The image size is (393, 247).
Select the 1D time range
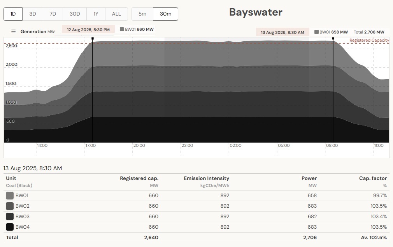pos(13,14)
